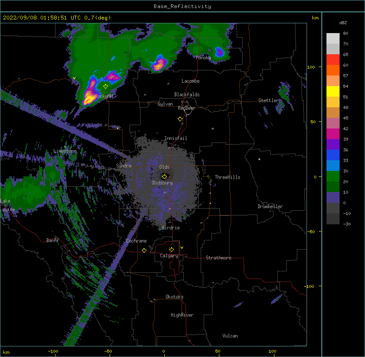Click the Ponoka city label
365x357 pixels.
203,58
